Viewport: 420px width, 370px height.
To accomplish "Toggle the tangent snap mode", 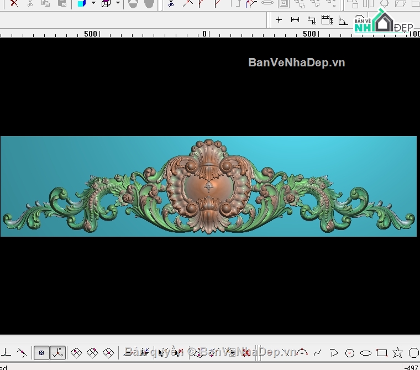I will [21, 352].
